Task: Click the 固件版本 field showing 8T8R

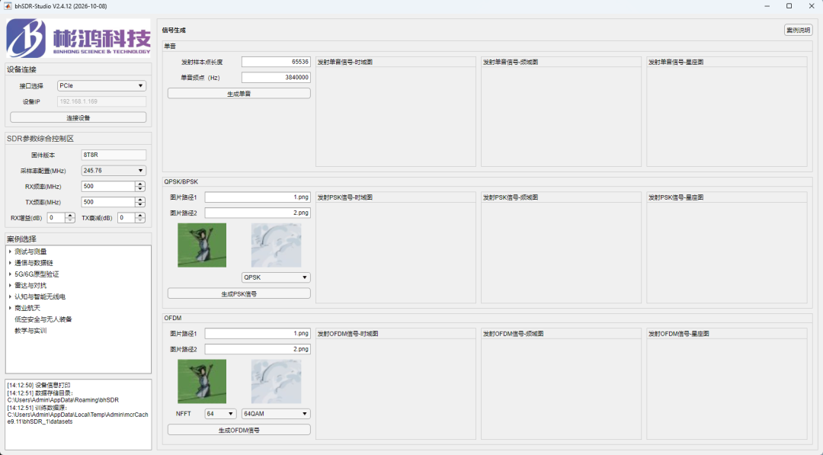Action: click(114, 155)
